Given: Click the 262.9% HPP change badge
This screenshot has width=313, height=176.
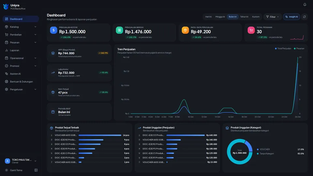Looking at the screenshot, I should 103,53.
